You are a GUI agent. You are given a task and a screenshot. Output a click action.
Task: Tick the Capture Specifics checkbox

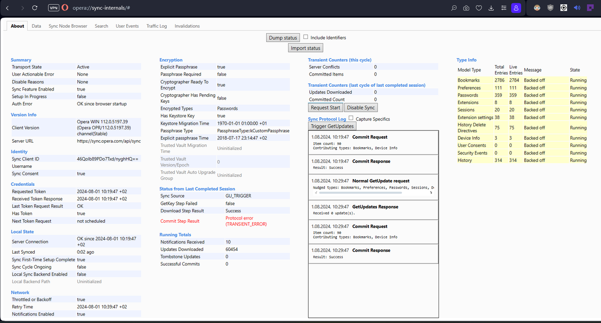pos(351,119)
